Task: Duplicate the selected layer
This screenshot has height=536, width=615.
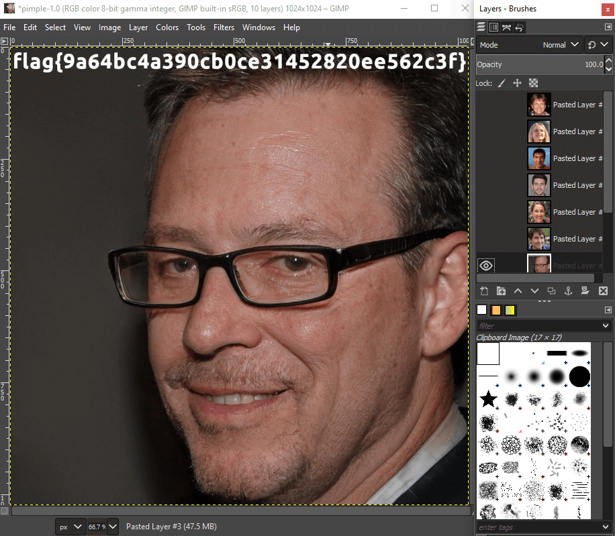Action: click(551, 290)
